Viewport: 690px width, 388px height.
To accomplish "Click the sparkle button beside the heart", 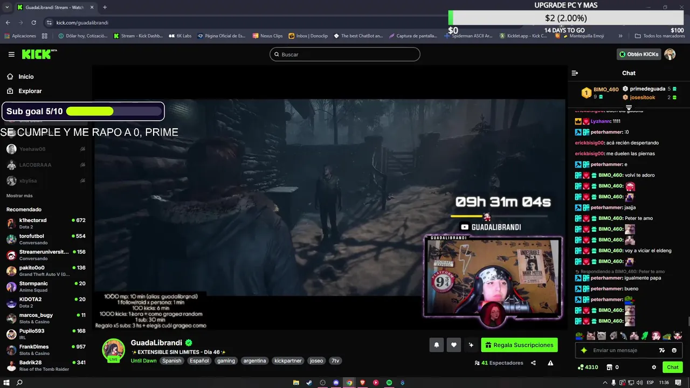I will (x=471, y=345).
